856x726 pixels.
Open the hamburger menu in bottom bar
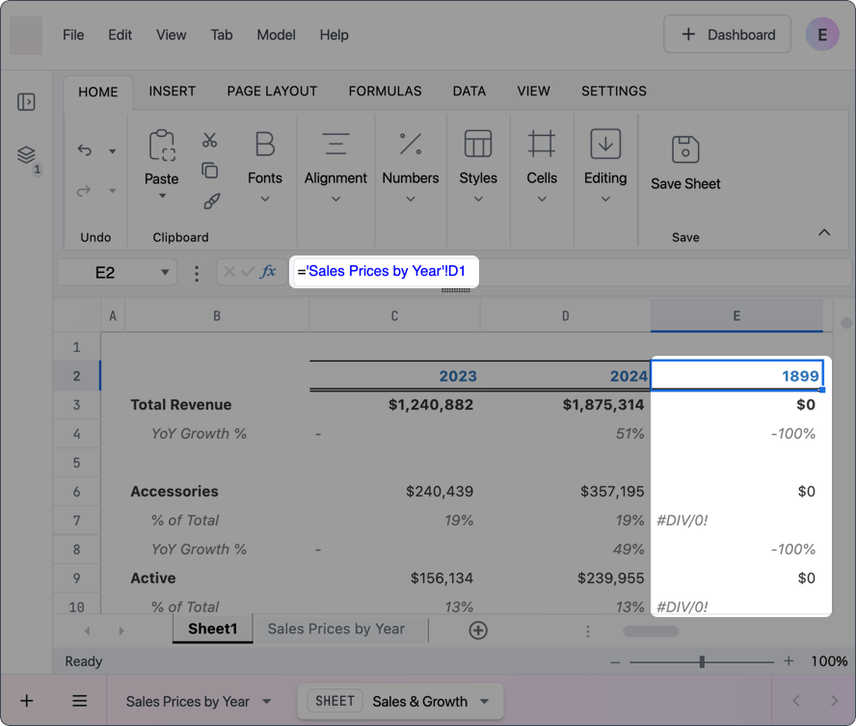click(80, 701)
